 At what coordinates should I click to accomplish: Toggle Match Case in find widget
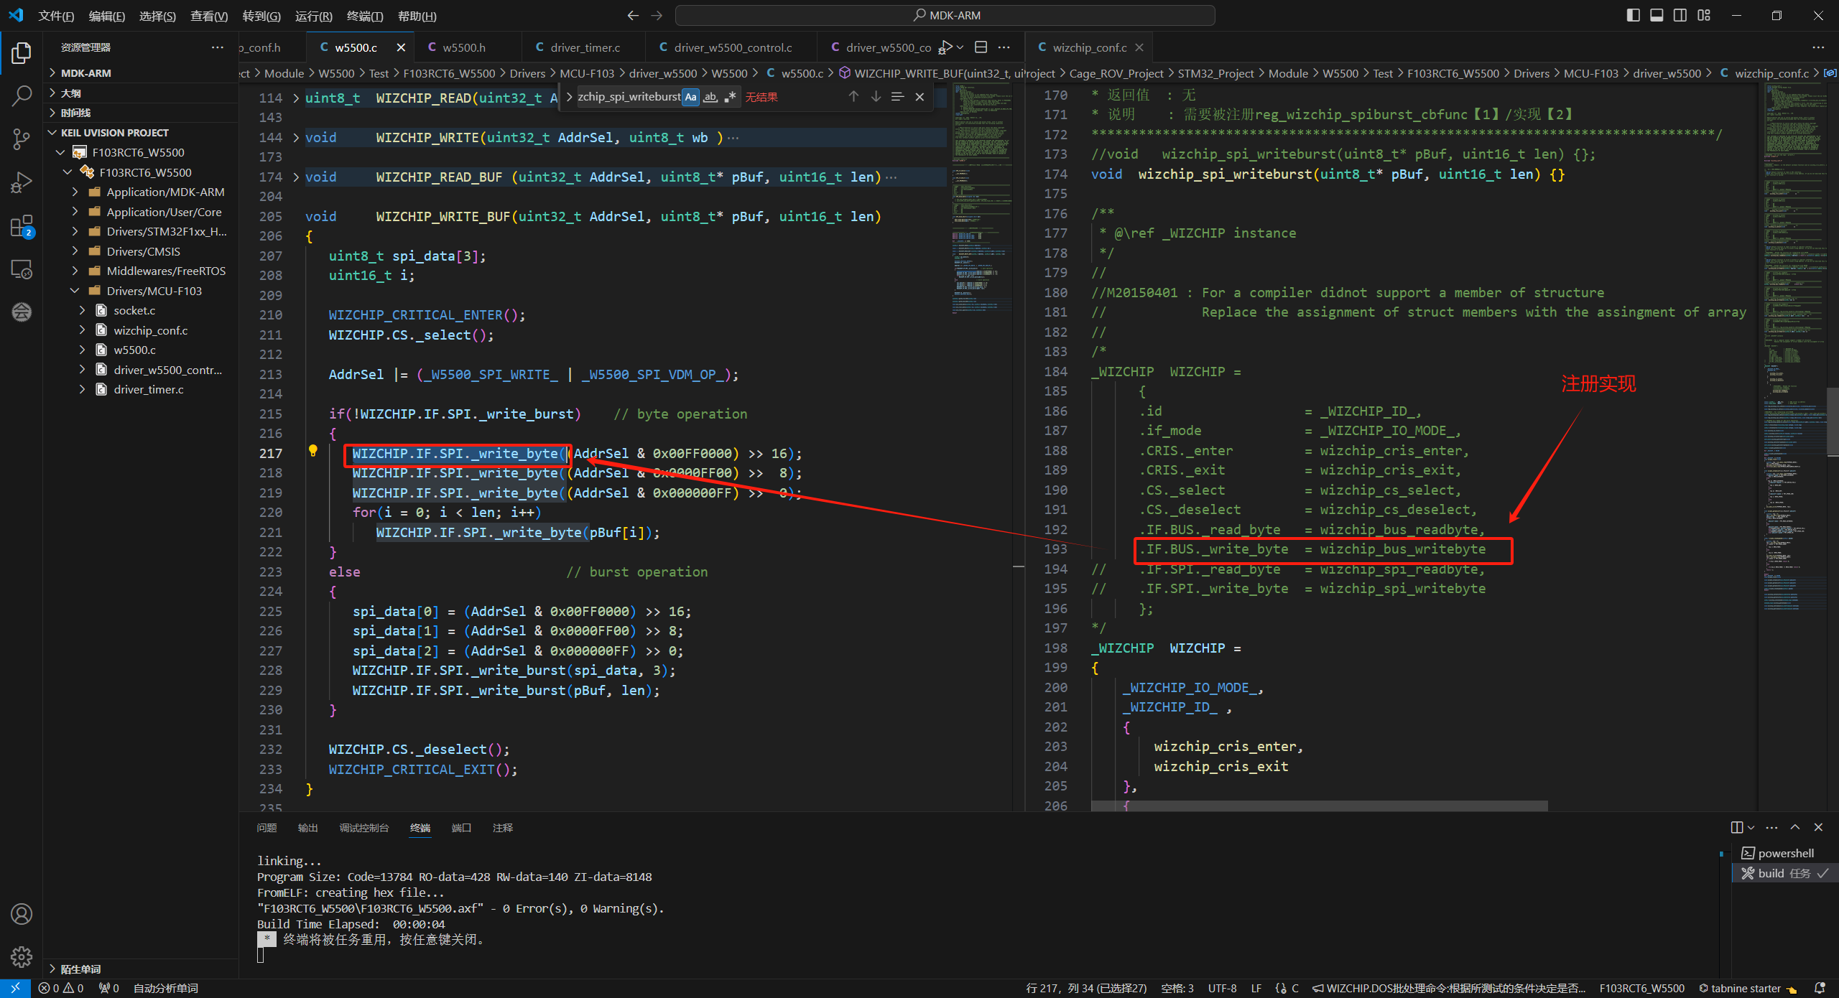(691, 97)
